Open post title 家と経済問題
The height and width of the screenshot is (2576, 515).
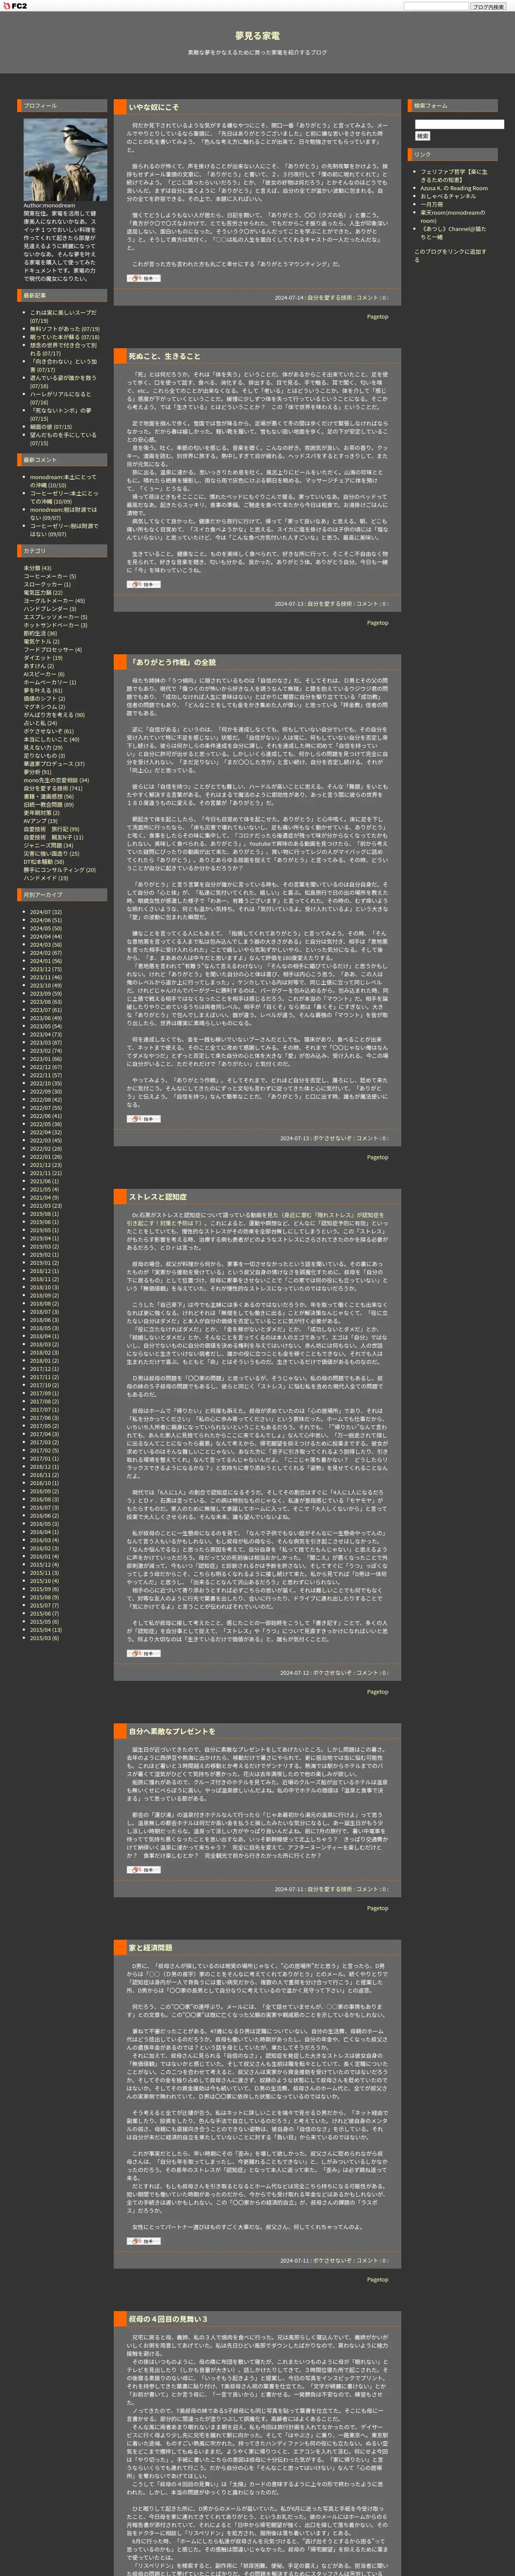tap(150, 1948)
